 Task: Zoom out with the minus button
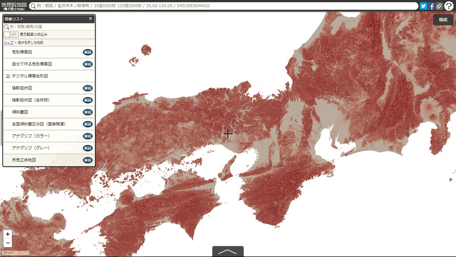coord(8,243)
